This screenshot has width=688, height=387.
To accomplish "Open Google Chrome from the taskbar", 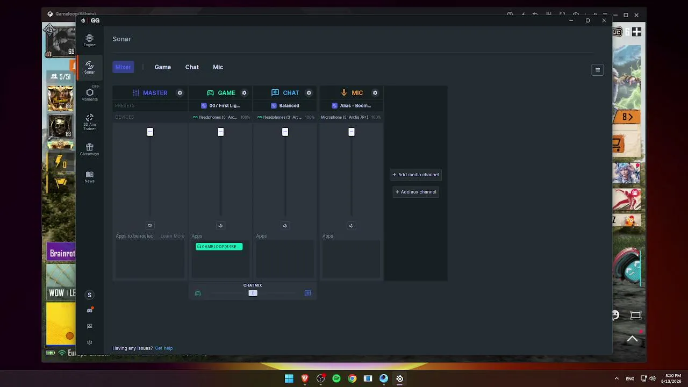I will (x=352, y=378).
